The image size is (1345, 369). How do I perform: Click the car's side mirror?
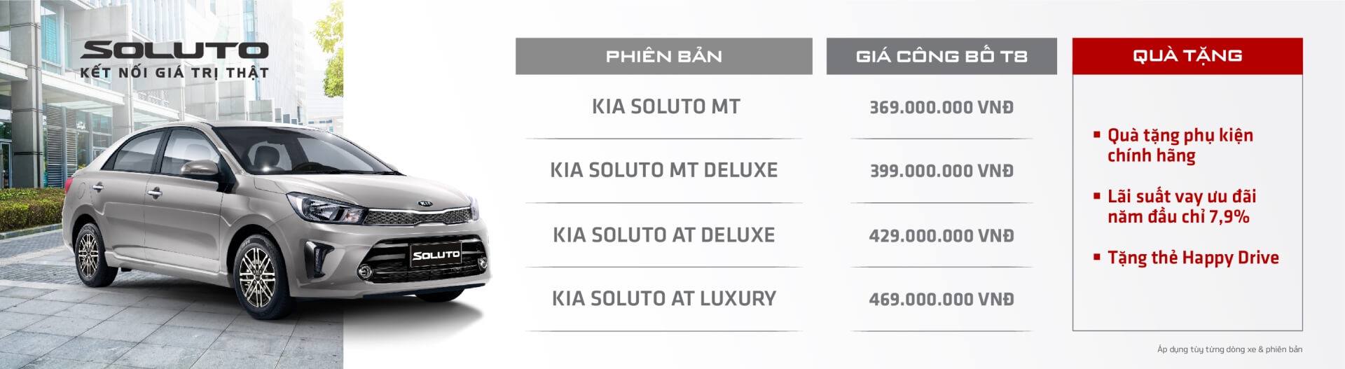[200, 168]
